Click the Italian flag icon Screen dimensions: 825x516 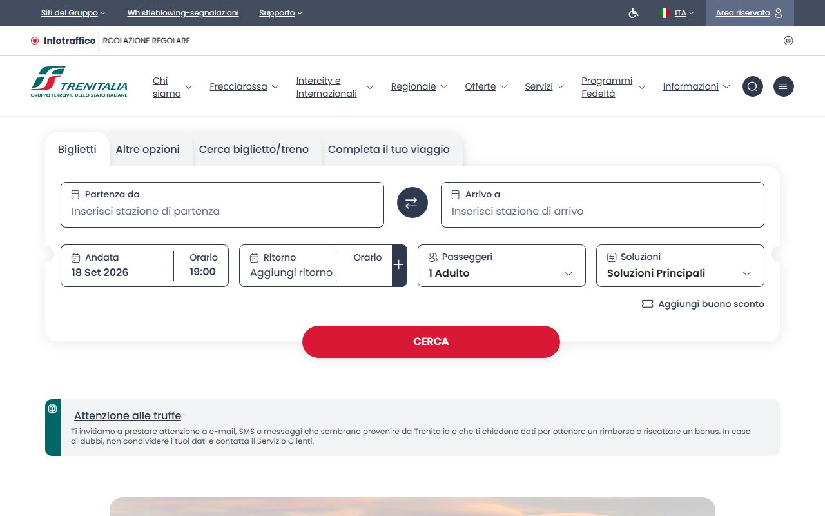pyautogui.click(x=665, y=13)
